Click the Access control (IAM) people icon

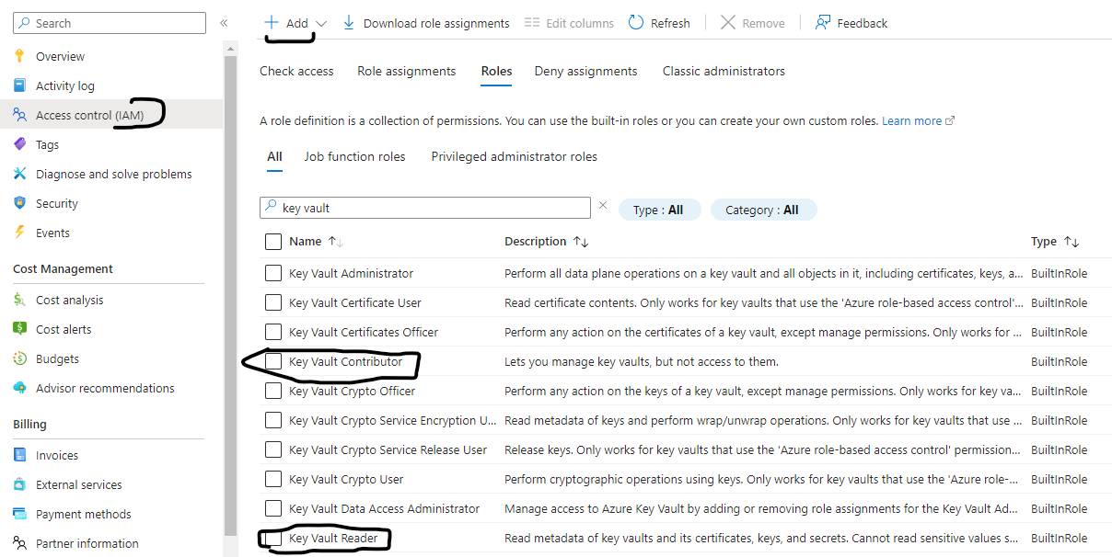point(19,115)
